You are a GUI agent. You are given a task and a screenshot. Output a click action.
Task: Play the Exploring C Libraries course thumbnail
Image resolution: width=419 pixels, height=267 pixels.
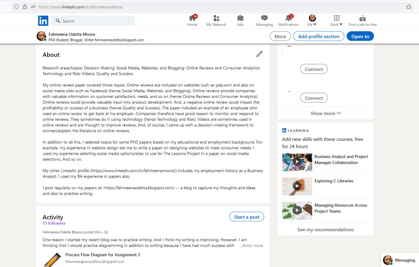pos(297,186)
